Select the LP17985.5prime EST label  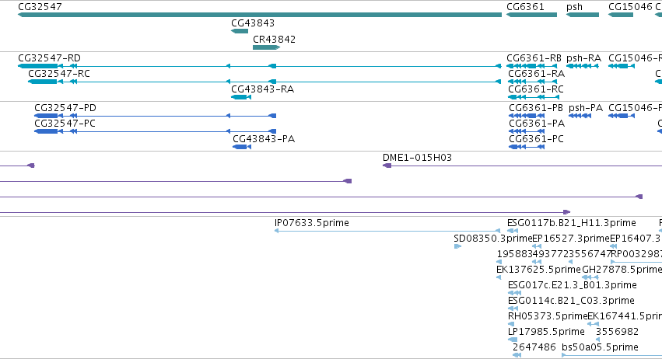[x=546, y=332]
